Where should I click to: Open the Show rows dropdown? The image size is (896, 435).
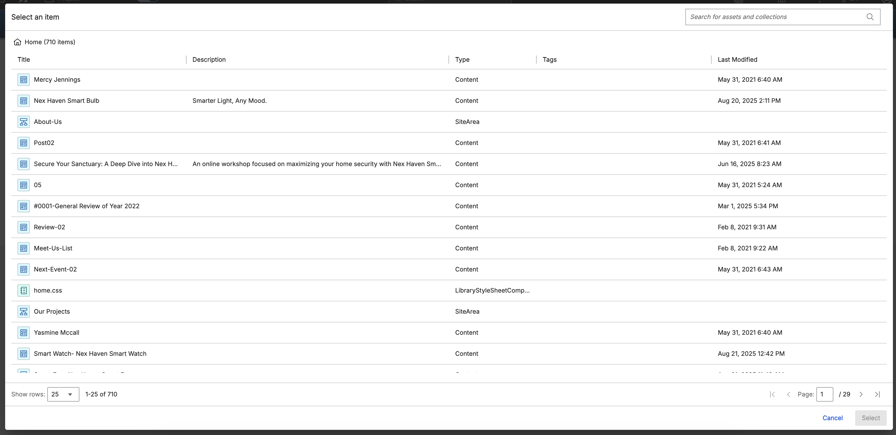coord(63,394)
